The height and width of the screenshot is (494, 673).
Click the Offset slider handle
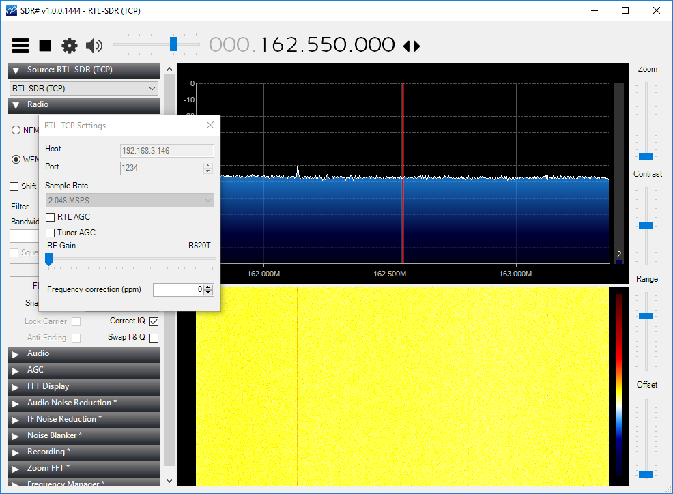coord(646,475)
